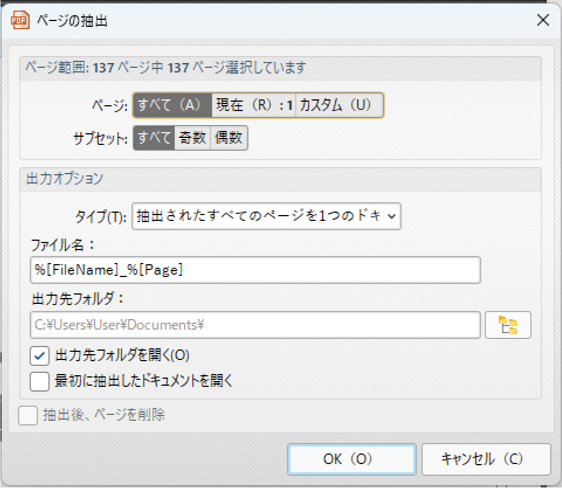
Task: Click the ファイル名 input field
Action: click(x=255, y=270)
